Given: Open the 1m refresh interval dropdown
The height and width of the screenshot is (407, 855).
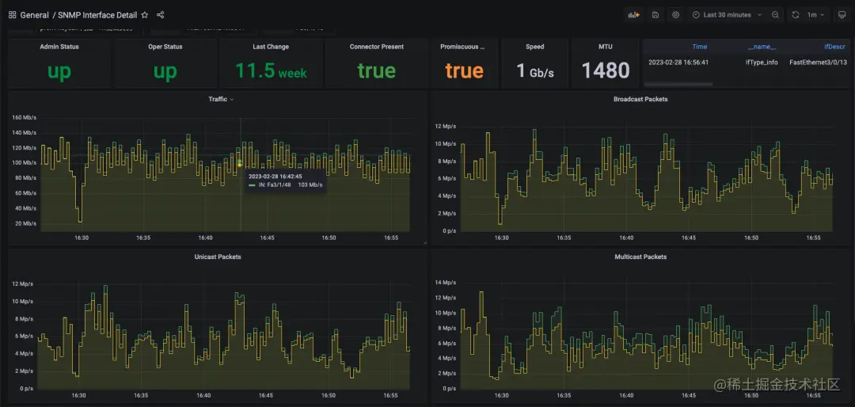Looking at the screenshot, I should [x=815, y=15].
